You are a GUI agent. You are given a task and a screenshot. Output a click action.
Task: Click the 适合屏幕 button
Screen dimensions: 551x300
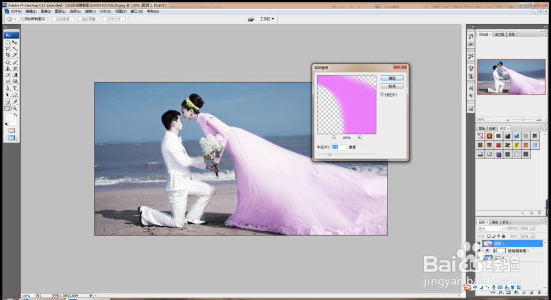tap(88, 19)
